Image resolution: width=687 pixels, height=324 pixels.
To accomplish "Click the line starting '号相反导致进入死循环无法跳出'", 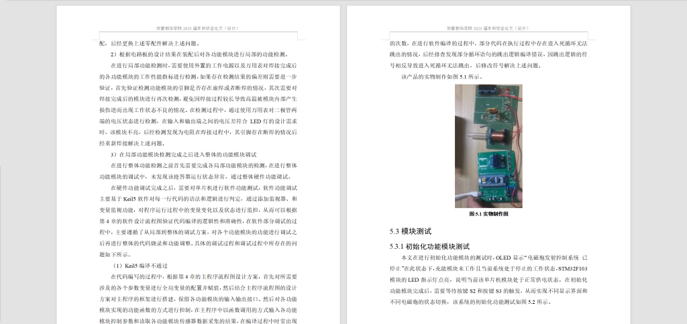I will pyautogui.click(x=467, y=66).
